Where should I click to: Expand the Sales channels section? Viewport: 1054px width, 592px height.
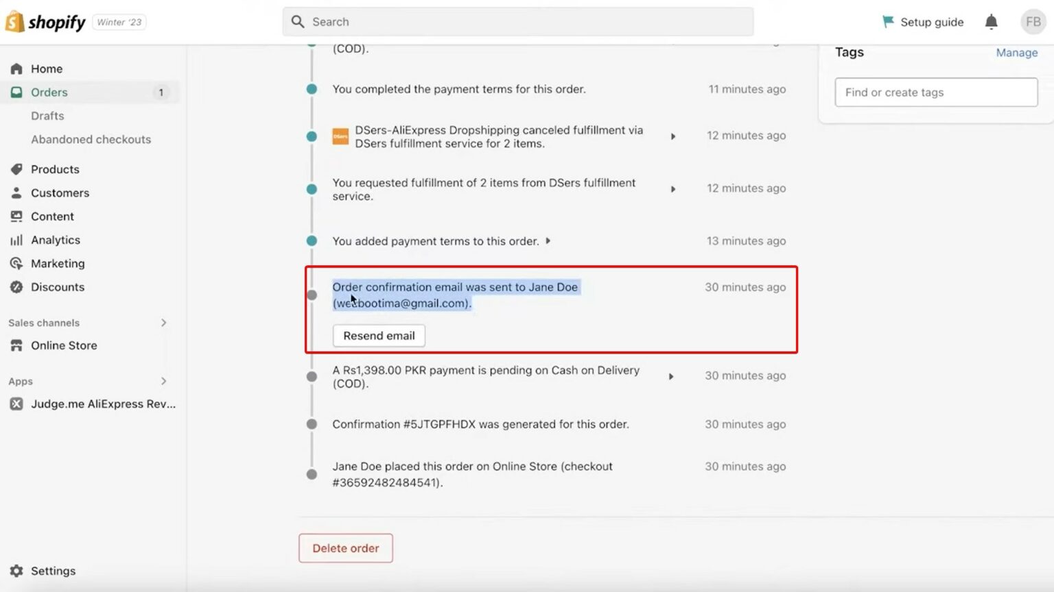coord(163,323)
